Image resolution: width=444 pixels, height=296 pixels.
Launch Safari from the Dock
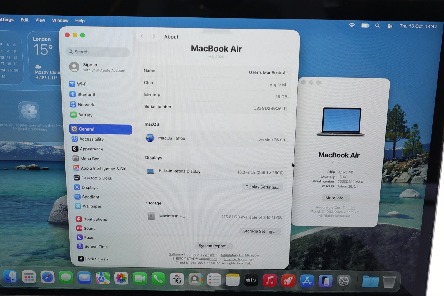pyautogui.click(x=47, y=277)
